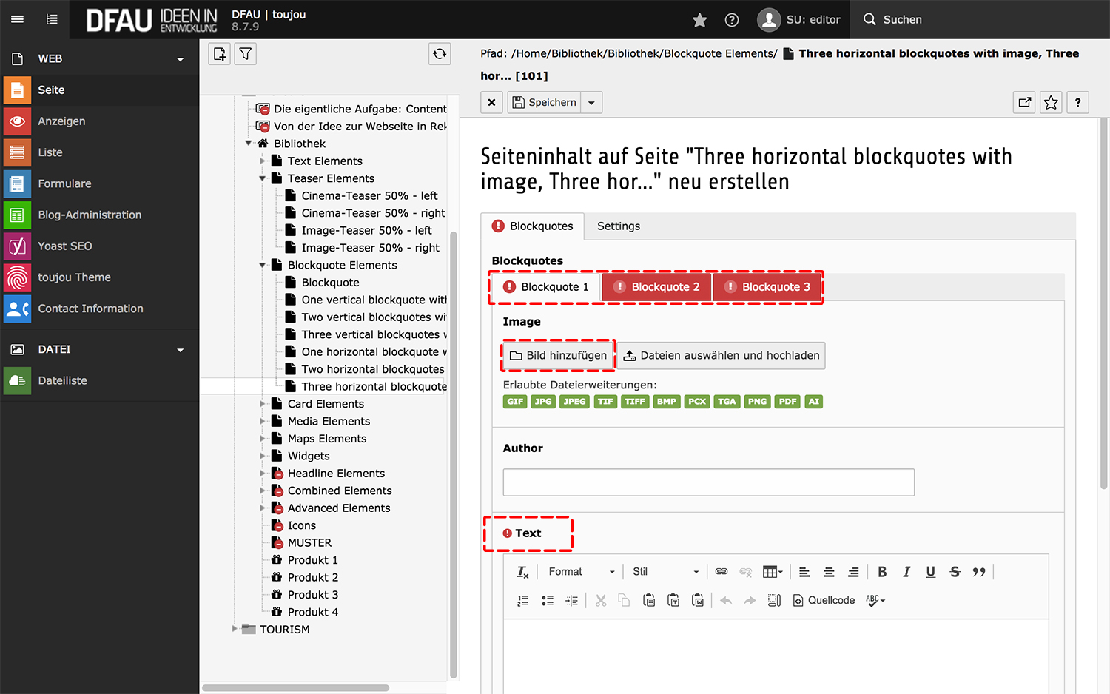Select the Blockquote page in tree

(x=330, y=283)
